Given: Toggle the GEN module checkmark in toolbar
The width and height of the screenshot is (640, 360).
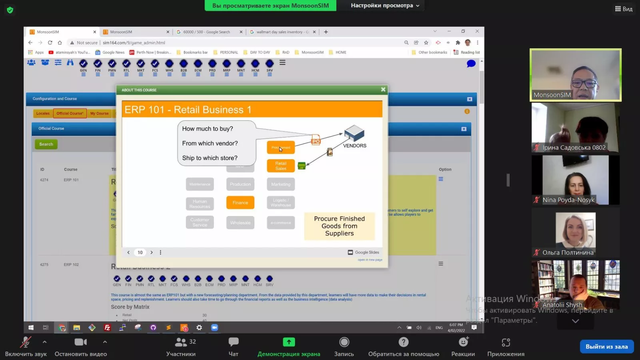Looking at the screenshot, I should point(83,64).
